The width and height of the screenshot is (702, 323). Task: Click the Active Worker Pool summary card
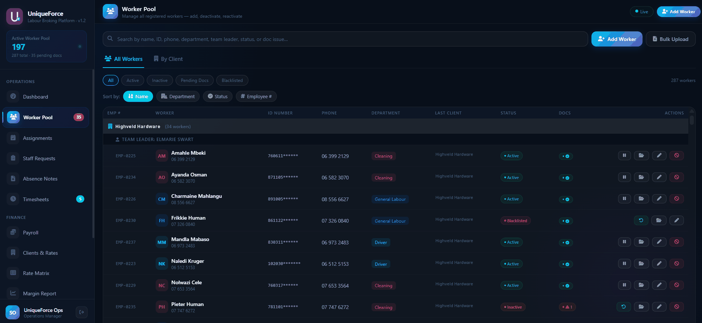(47, 46)
